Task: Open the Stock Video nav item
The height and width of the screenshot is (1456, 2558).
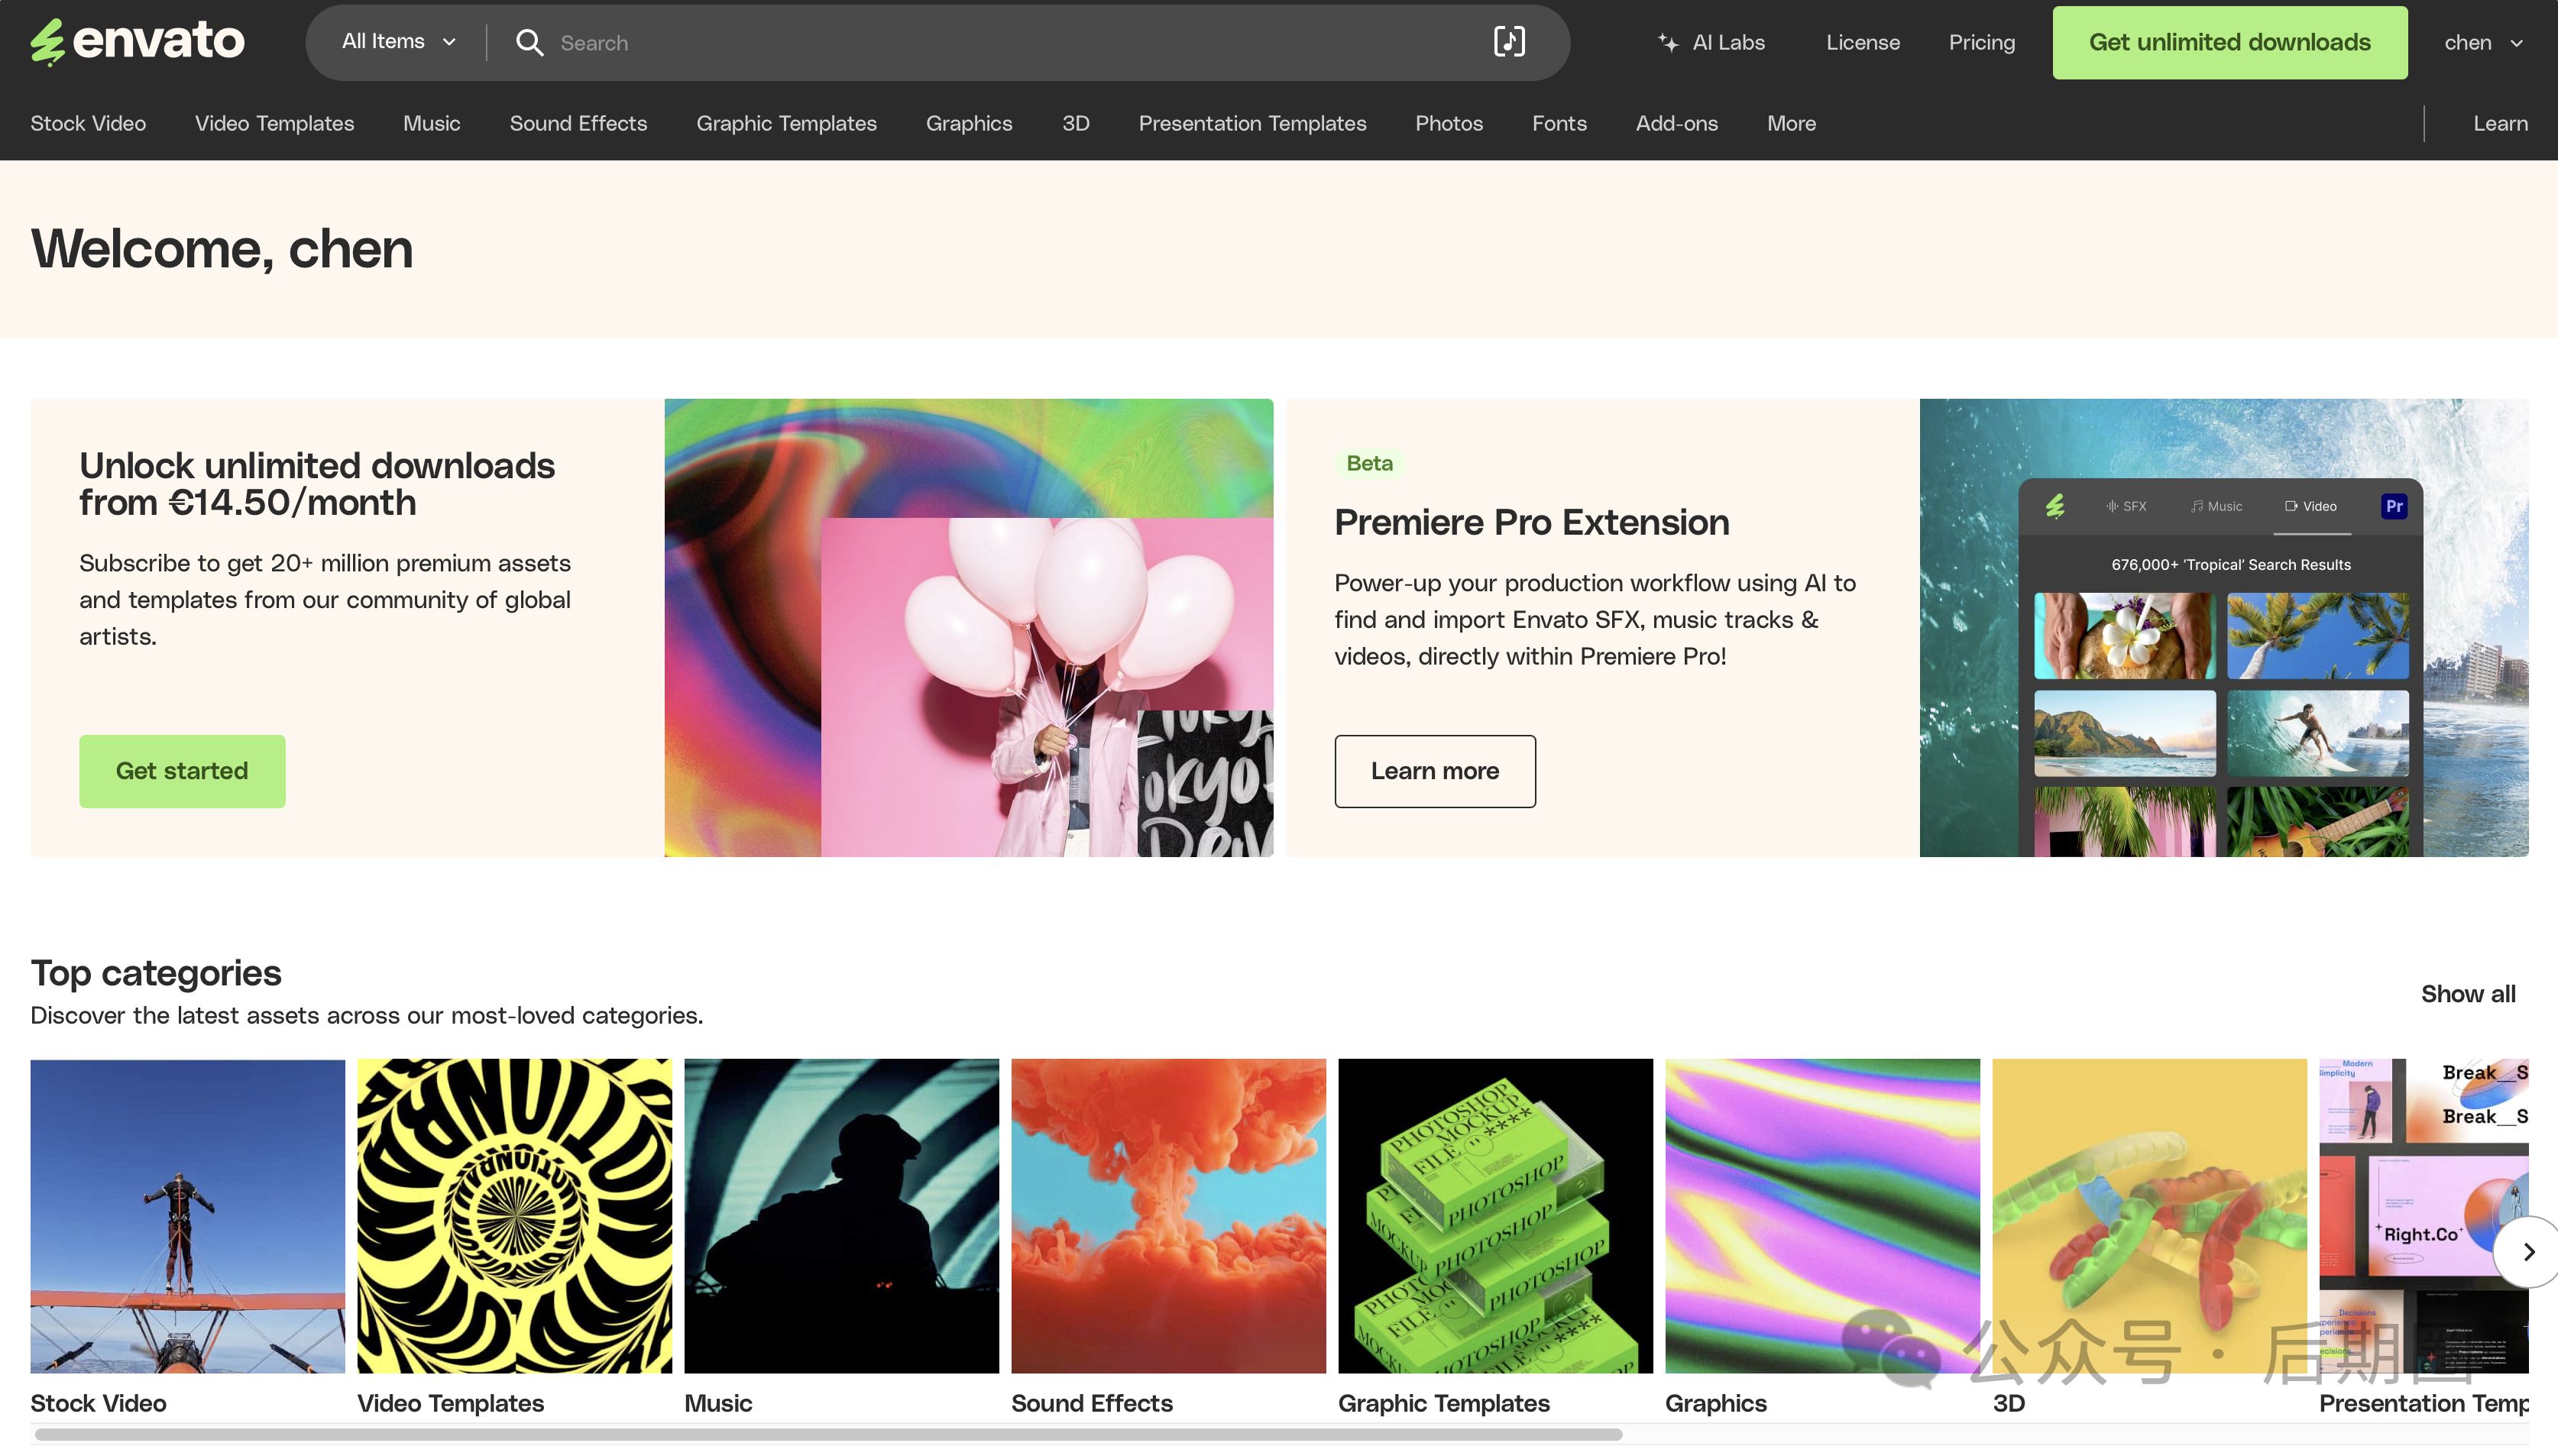Action: click(x=88, y=123)
